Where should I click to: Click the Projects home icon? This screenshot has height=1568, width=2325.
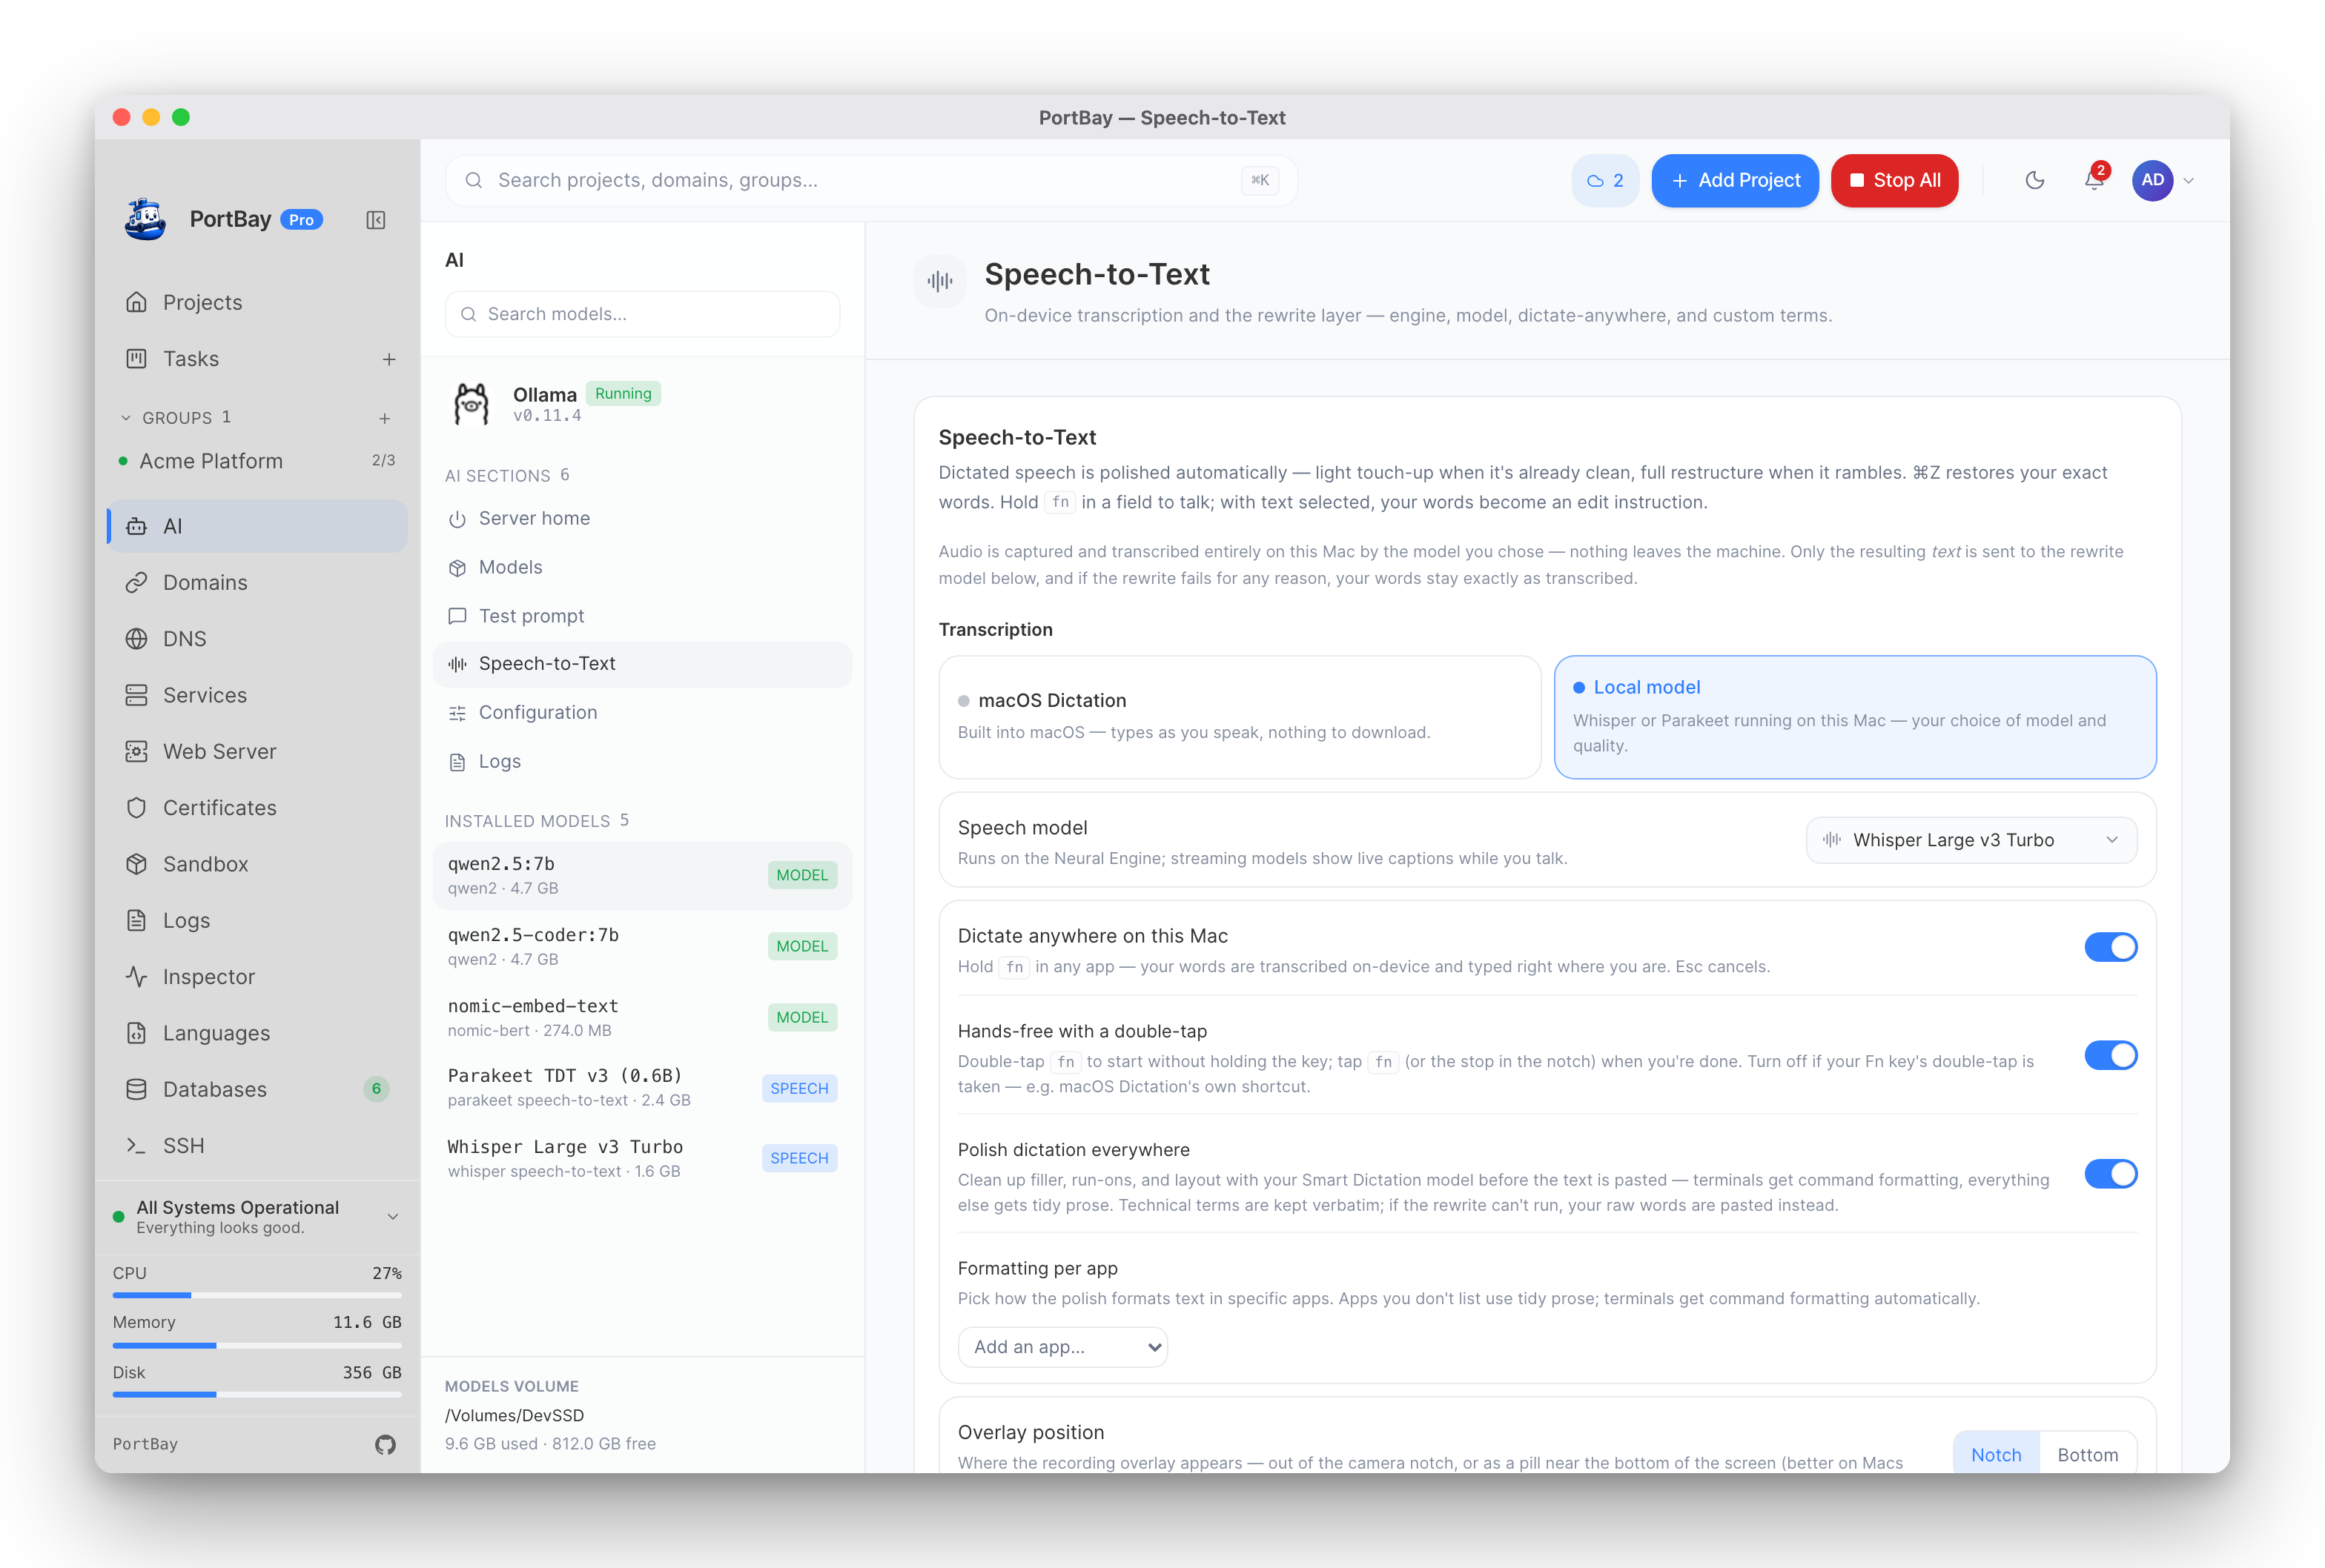(x=137, y=302)
